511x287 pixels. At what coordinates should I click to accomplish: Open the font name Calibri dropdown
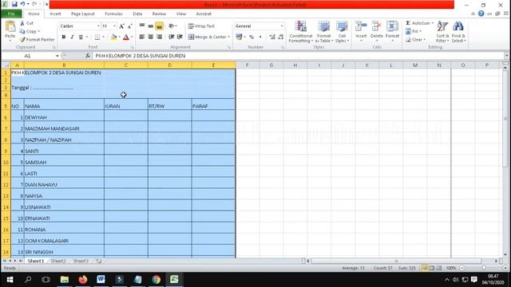coord(98,26)
